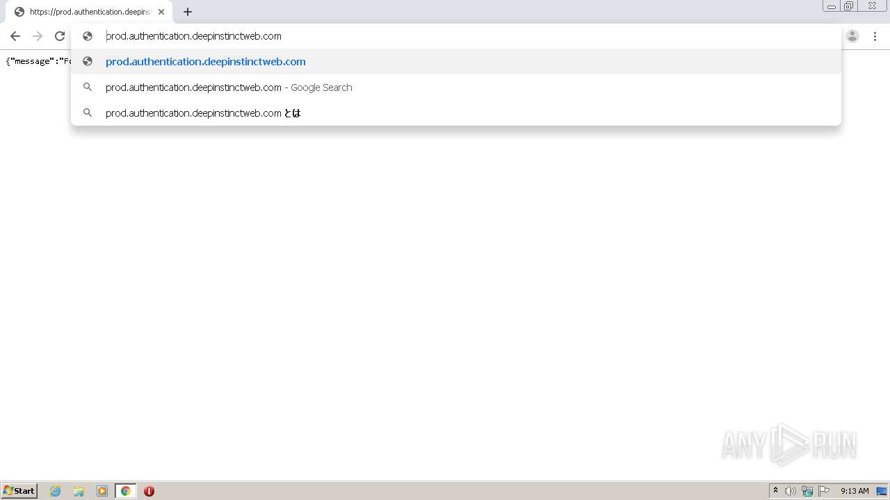Show hidden system tray icons

point(775,491)
